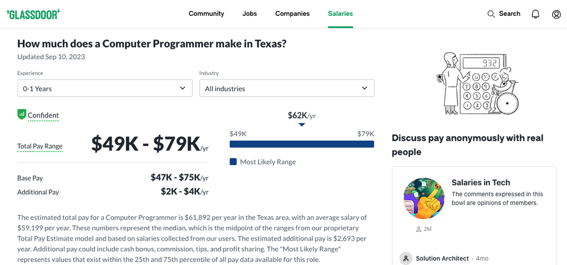The width and height of the screenshot is (567, 265).
Task: Click the Base Pay $47K - $75K value
Action: (x=179, y=178)
